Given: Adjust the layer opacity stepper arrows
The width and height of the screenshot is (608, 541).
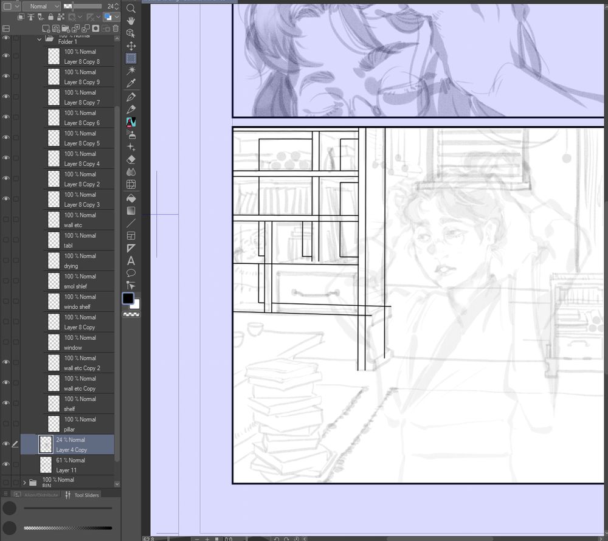Looking at the screenshot, I should [117, 6].
